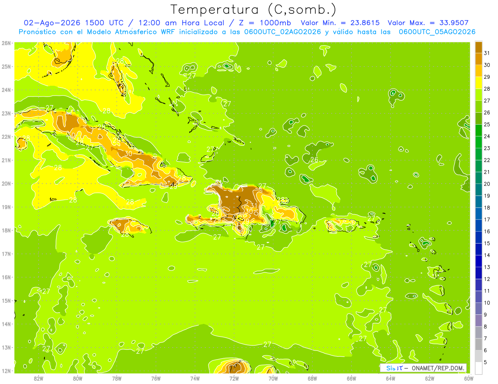Click the "14N" latitude axis label
The width and height of the screenshot is (498, 384).
pyautogui.click(x=6, y=324)
